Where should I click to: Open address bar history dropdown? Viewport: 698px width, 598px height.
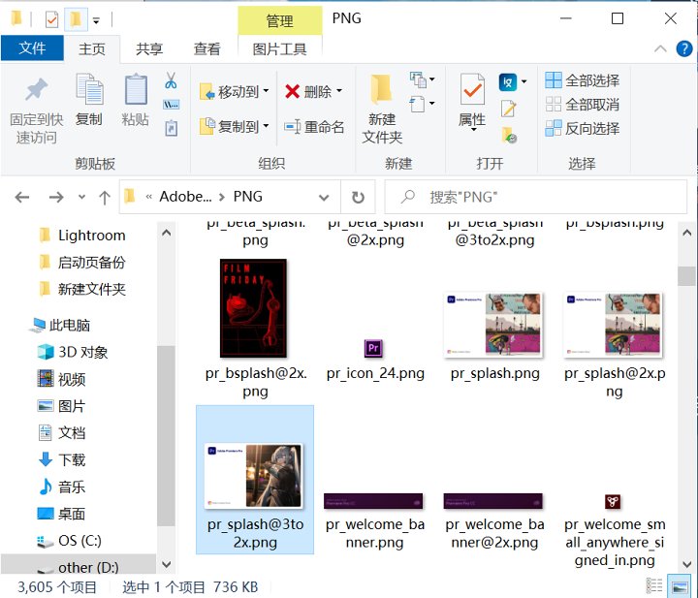[324, 197]
